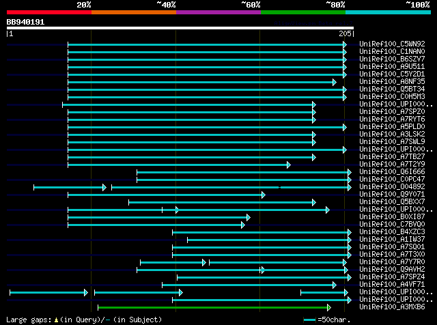Click the cyan alignment bar for A4VF71

pyautogui.click(x=249, y=285)
